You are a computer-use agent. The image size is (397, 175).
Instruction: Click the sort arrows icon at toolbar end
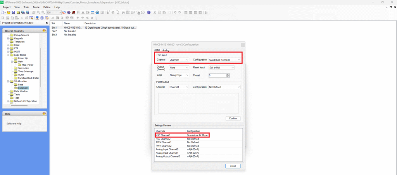(206, 12)
